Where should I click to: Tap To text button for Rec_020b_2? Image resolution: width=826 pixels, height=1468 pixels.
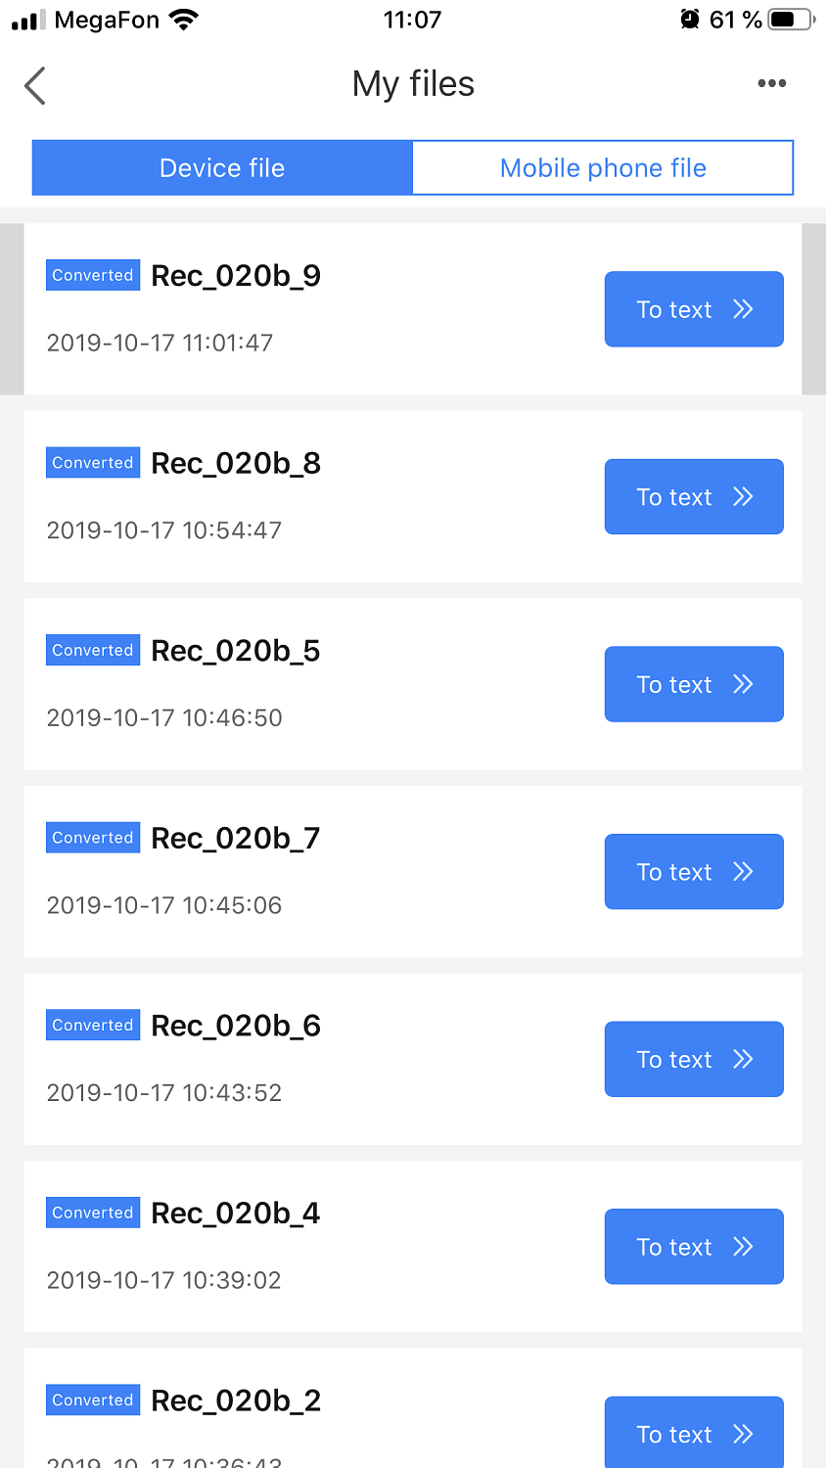pyautogui.click(x=694, y=1433)
